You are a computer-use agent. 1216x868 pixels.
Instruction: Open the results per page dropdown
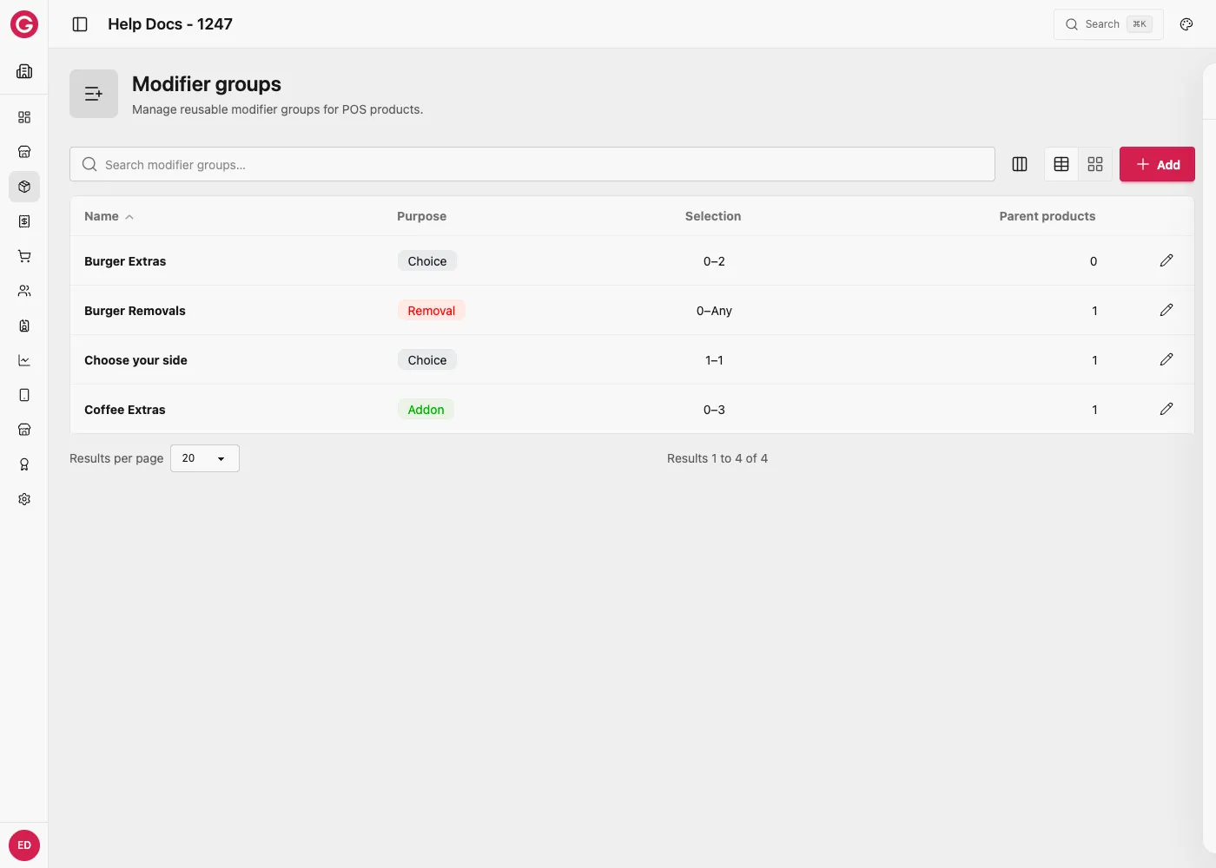(x=205, y=458)
